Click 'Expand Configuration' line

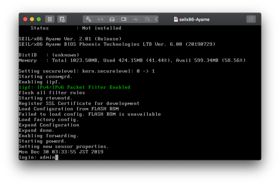[49, 125]
